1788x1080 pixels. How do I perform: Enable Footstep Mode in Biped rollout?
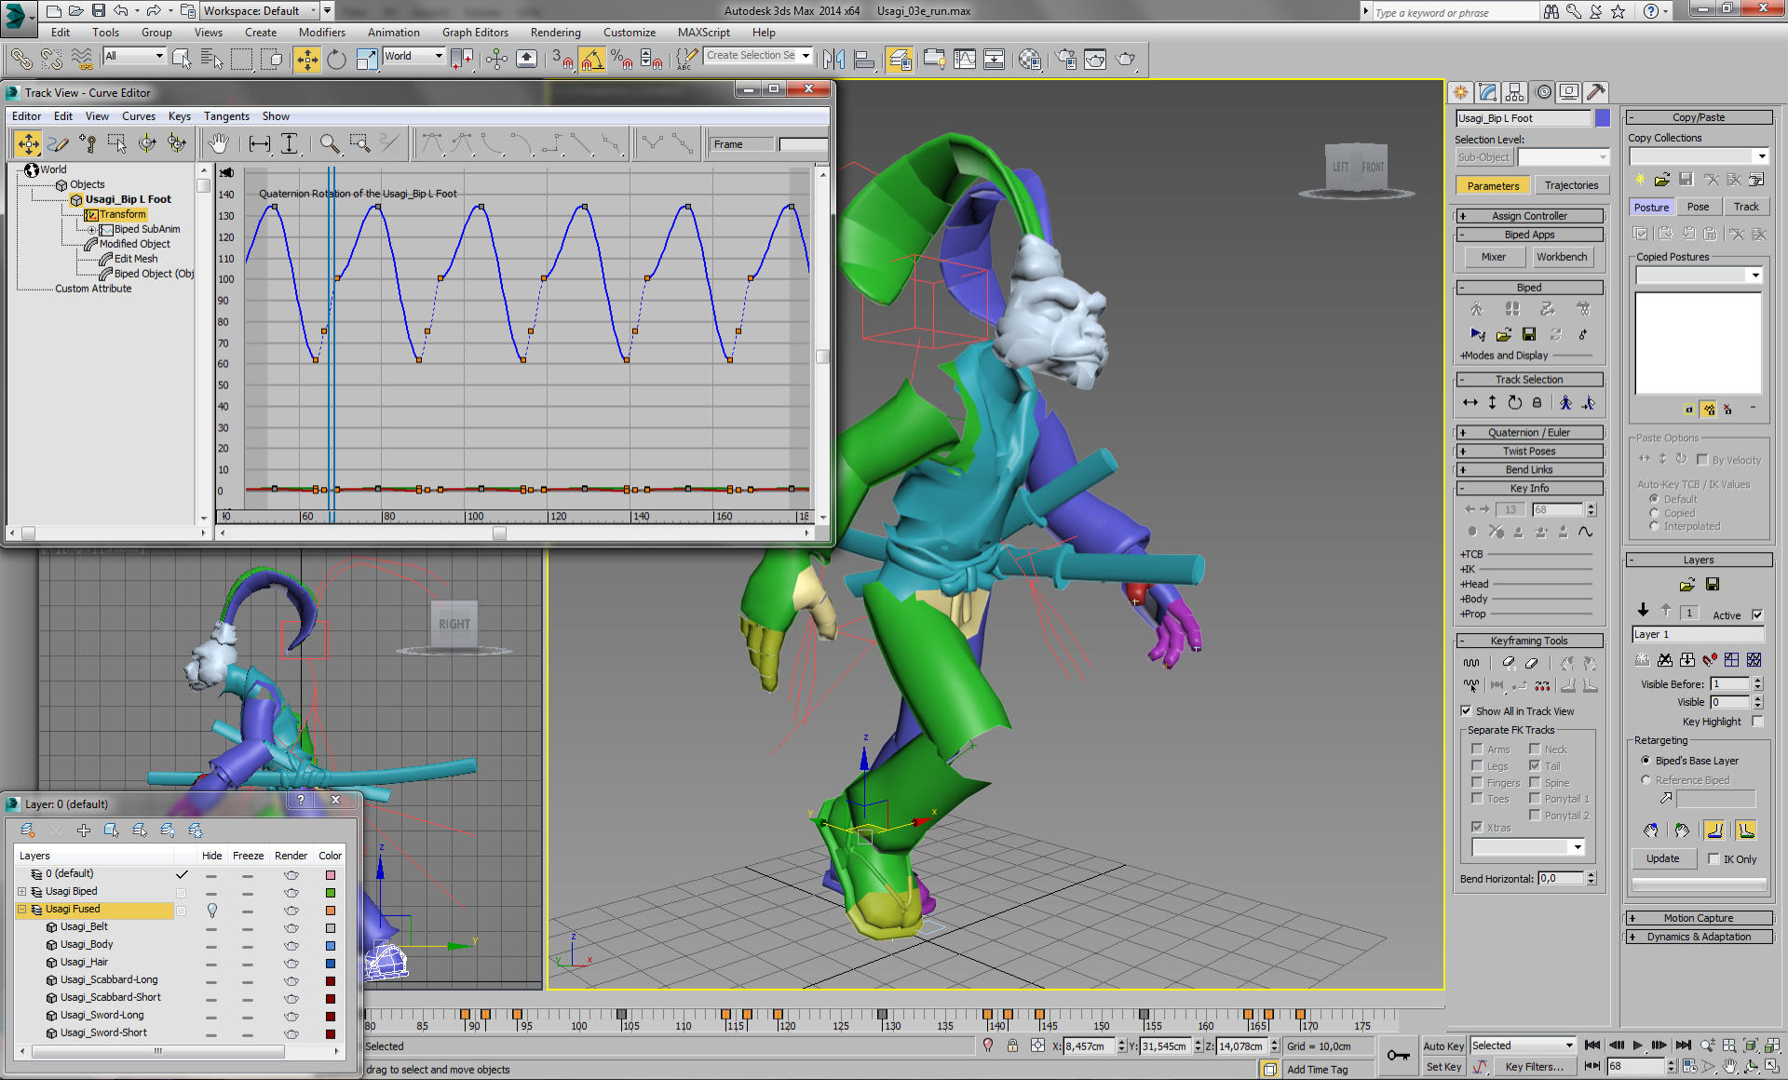click(1511, 309)
